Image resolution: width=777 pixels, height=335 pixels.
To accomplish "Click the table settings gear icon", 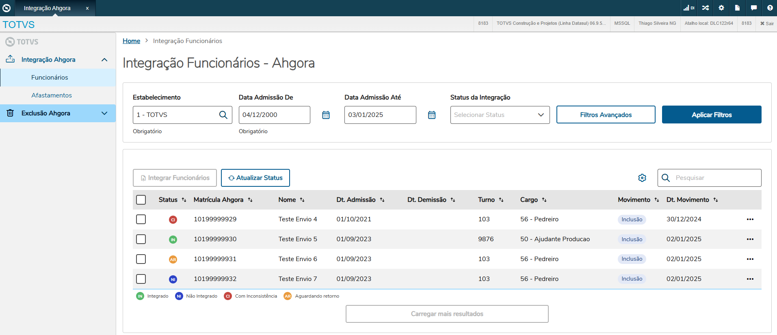I will click(642, 178).
